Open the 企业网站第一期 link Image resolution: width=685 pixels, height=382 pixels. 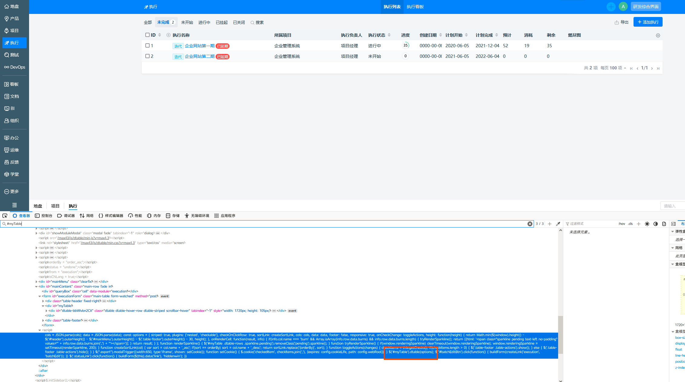pyautogui.click(x=200, y=46)
